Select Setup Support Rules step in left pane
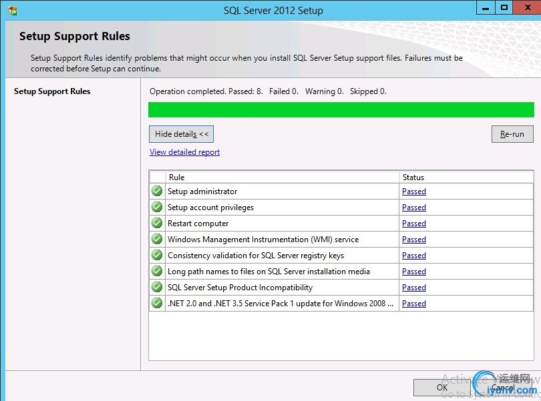 52,91
